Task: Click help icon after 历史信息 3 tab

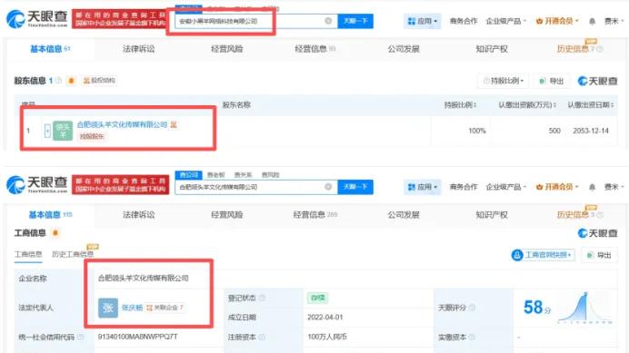Action: pyautogui.click(x=600, y=215)
